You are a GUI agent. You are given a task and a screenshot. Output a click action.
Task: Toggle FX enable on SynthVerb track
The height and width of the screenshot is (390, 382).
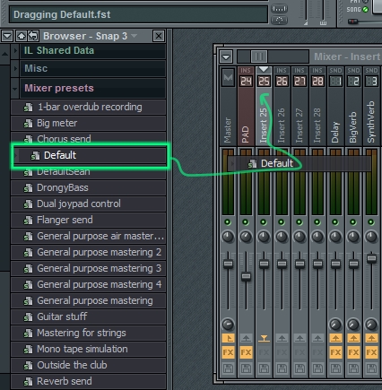click(371, 352)
